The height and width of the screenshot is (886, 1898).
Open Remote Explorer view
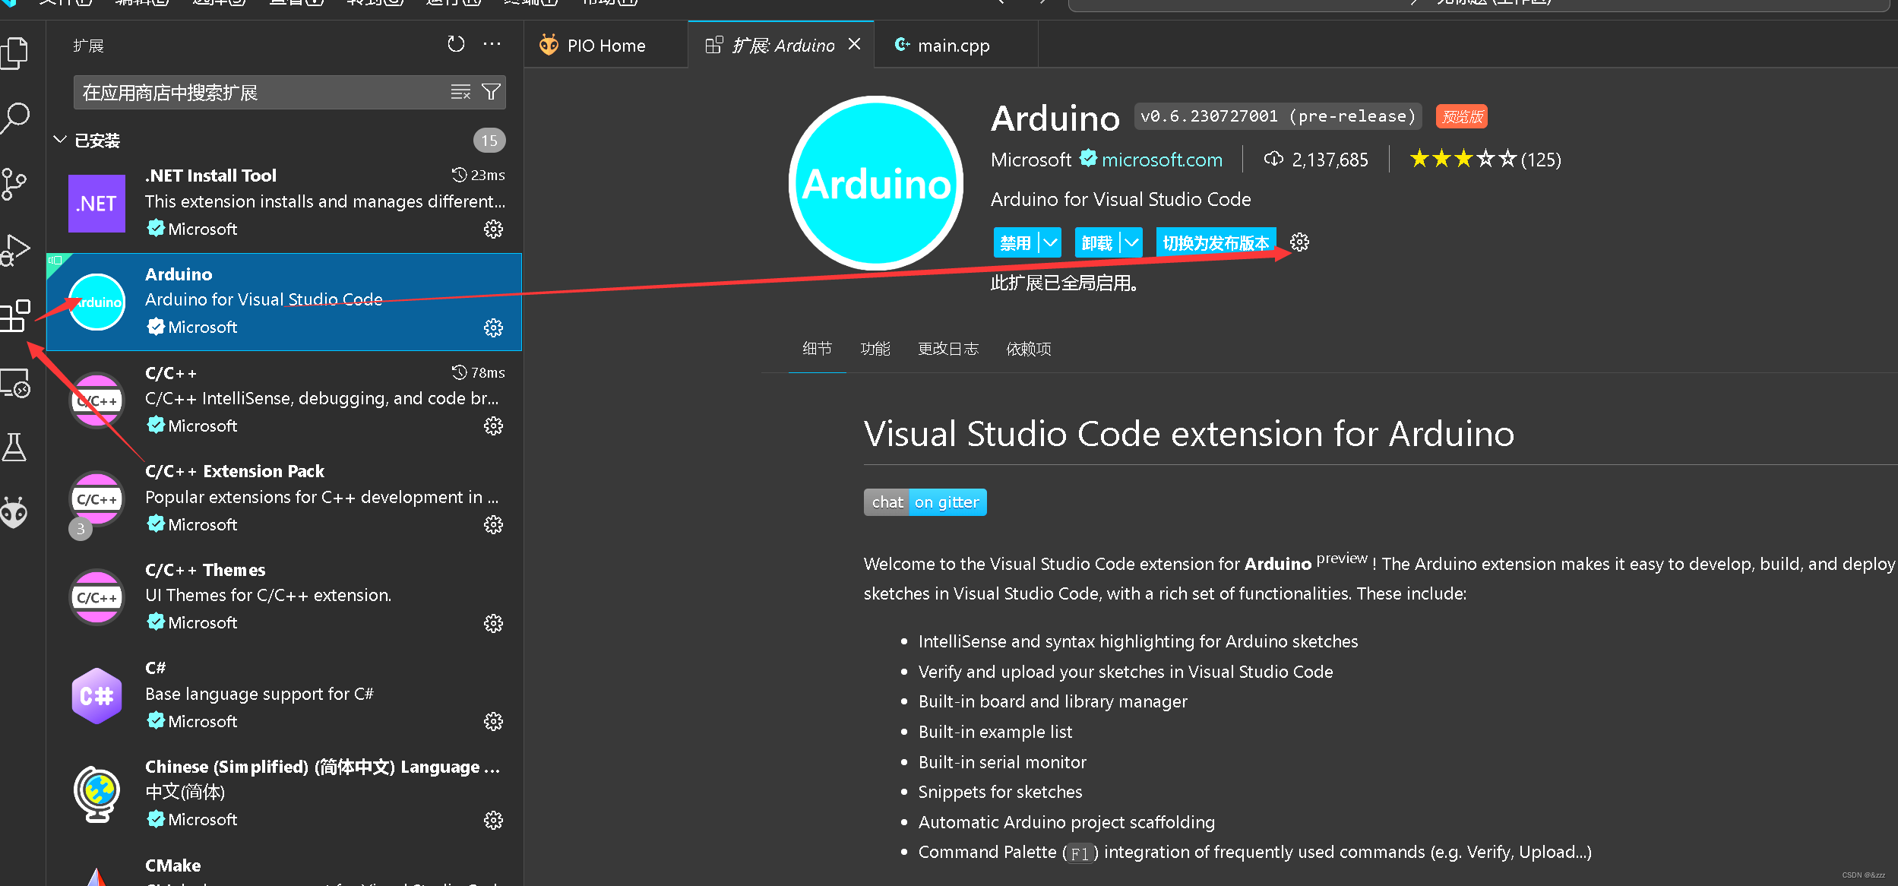pyautogui.click(x=14, y=383)
